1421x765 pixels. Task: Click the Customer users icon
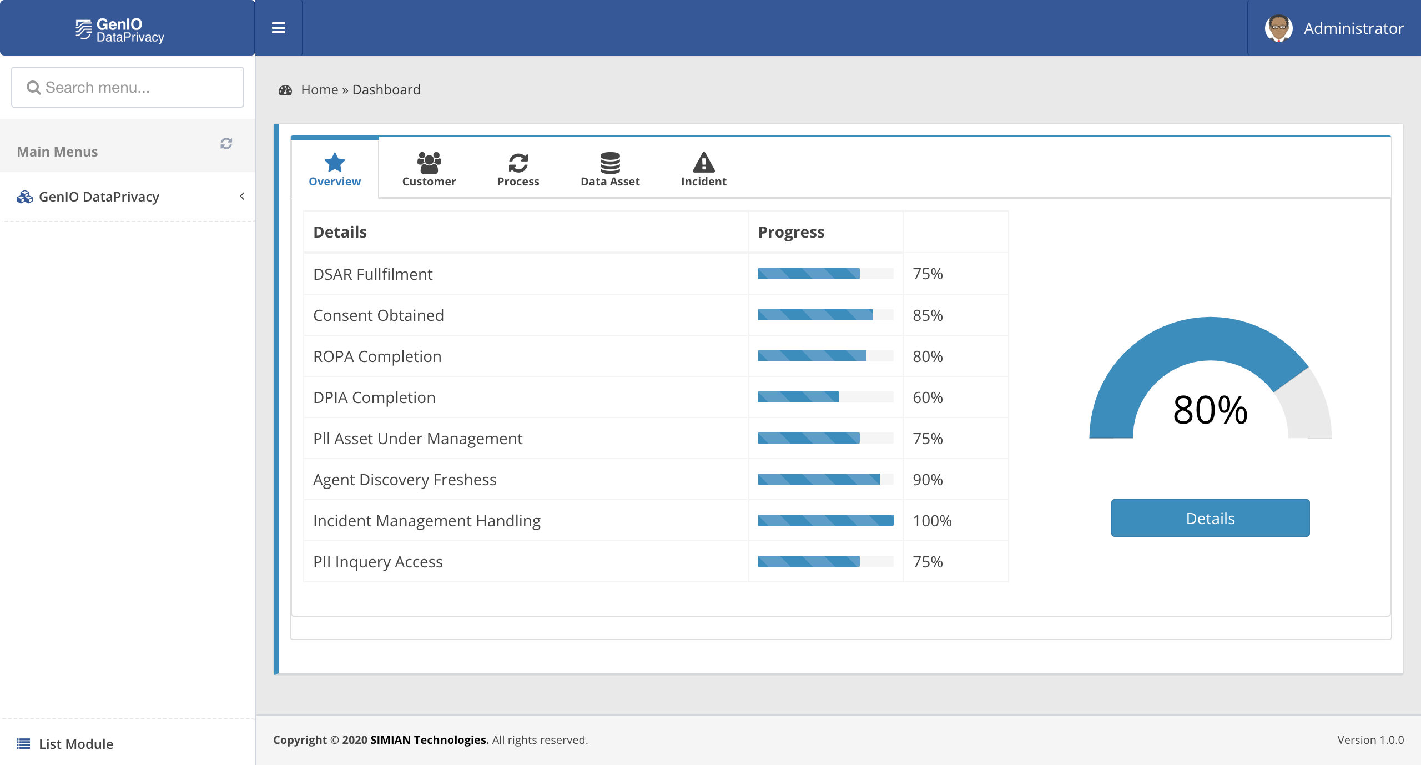click(x=429, y=162)
